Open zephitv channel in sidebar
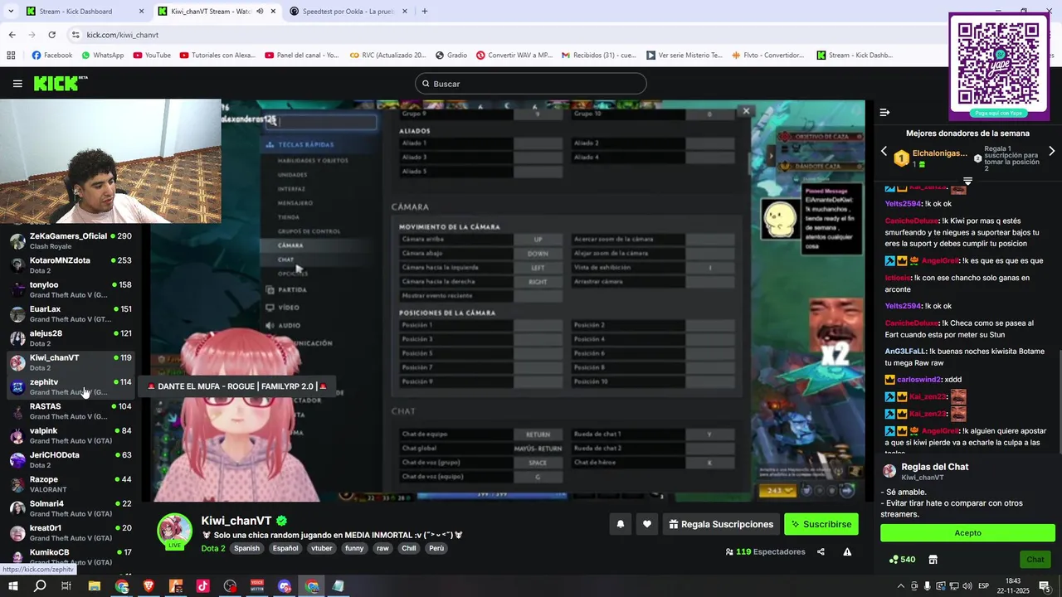 click(x=71, y=386)
